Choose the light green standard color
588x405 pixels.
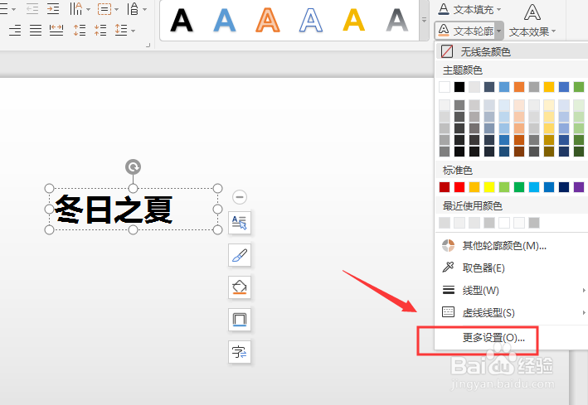504,187
